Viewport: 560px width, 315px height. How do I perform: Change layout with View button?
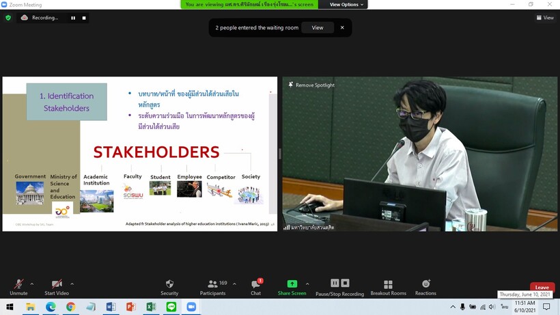(x=545, y=18)
